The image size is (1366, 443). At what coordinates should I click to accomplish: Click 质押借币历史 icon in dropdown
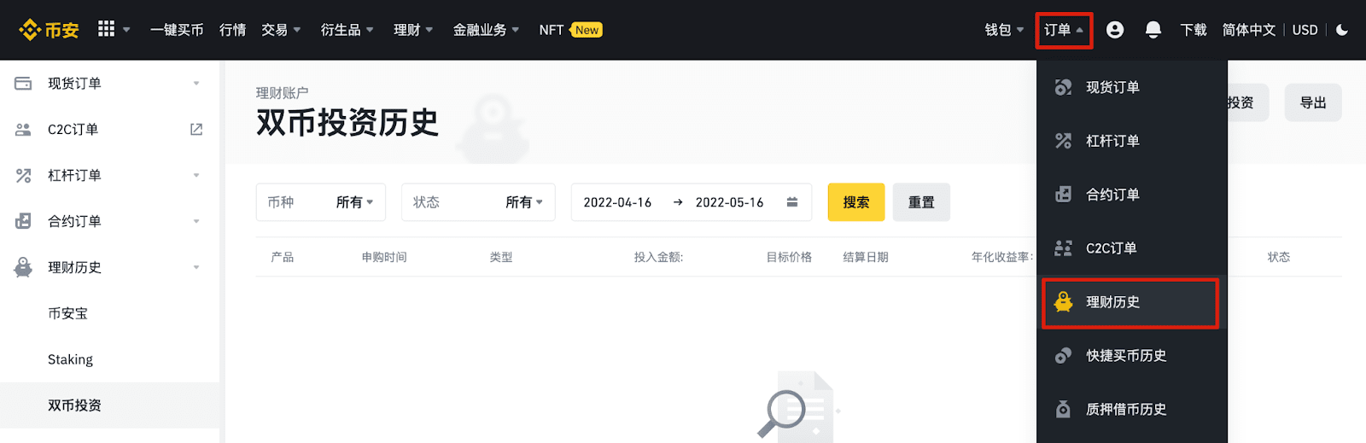coord(1063,410)
